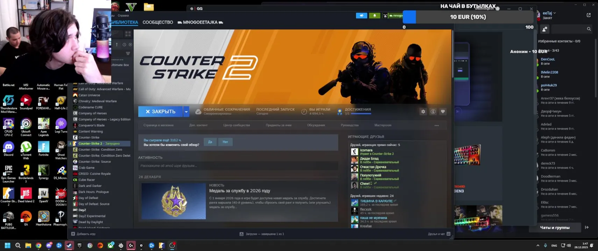Show hidden system tray icons chevron
This screenshot has height=251, width=598.
point(538,245)
